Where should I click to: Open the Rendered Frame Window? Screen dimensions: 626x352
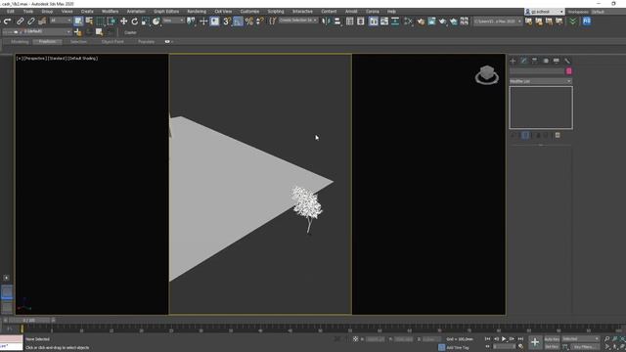431,22
